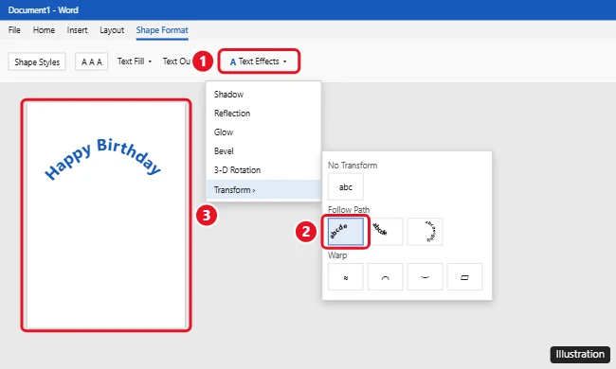Screen dimensions: 616x369
Task: Select the Bevel menu entry
Action: (263, 151)
